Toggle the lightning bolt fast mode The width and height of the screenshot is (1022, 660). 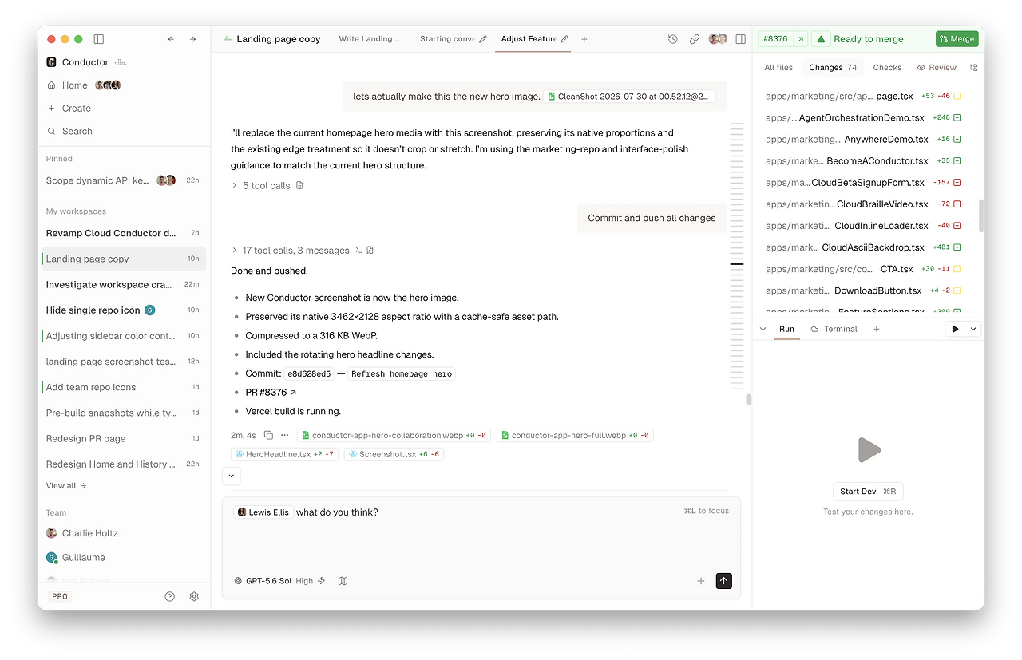[322, 581]
